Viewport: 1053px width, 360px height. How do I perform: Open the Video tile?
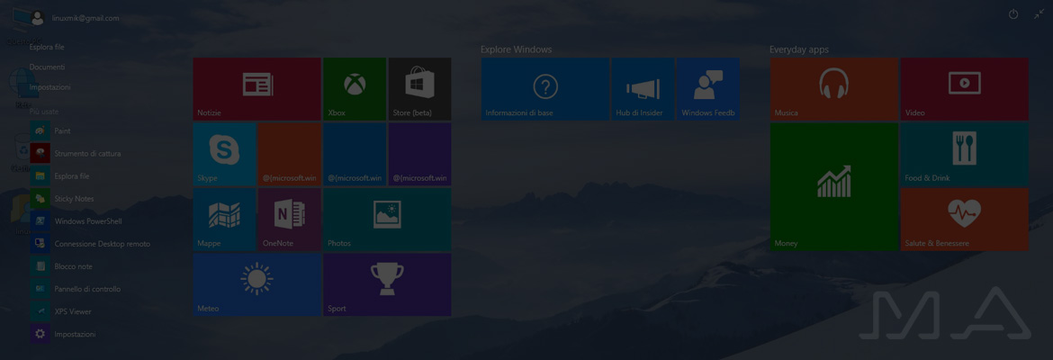[965, 89]
